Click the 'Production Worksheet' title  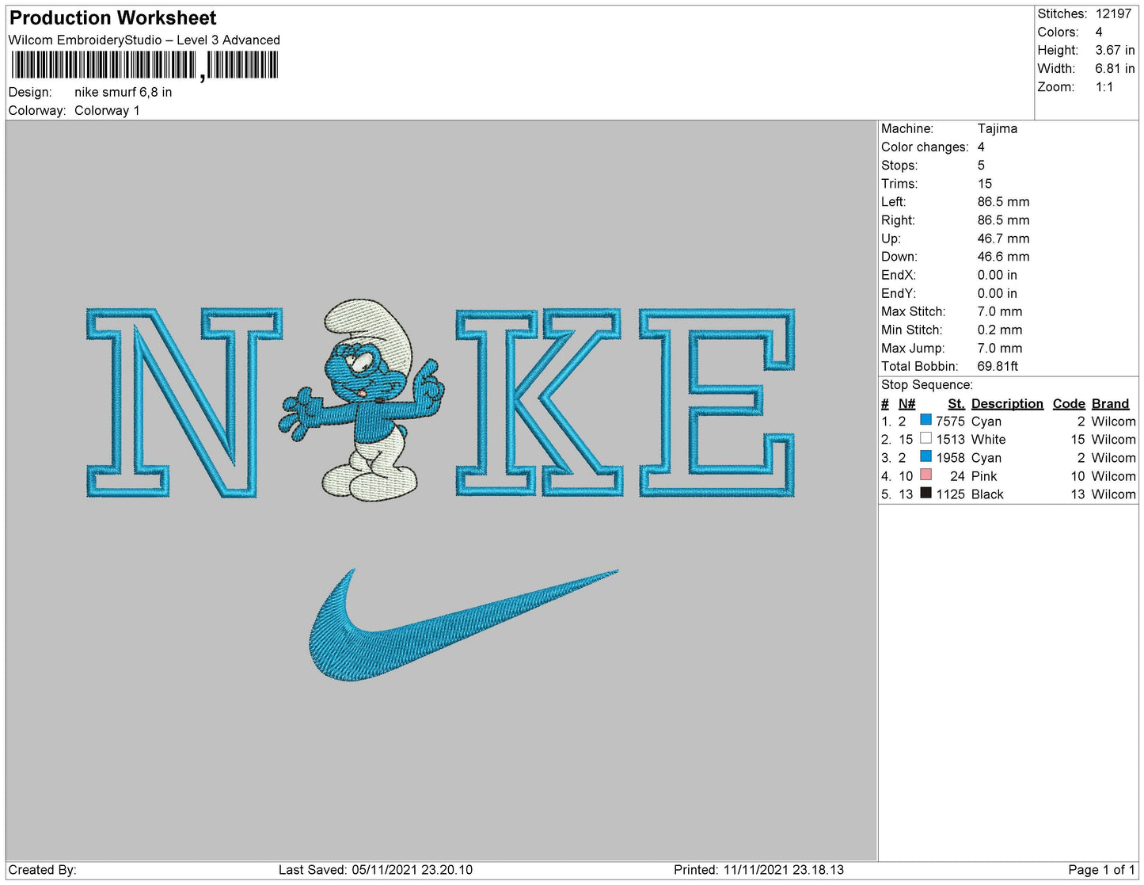pyautogui.click(x=112, y=17)
